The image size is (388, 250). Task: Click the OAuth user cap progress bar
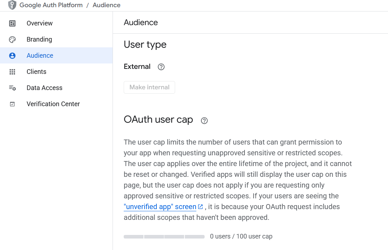pos(164,236)
